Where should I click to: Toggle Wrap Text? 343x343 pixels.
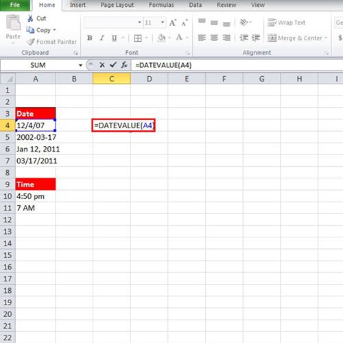[286, 23]
